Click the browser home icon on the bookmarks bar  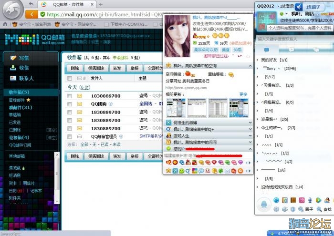(5, 24)
